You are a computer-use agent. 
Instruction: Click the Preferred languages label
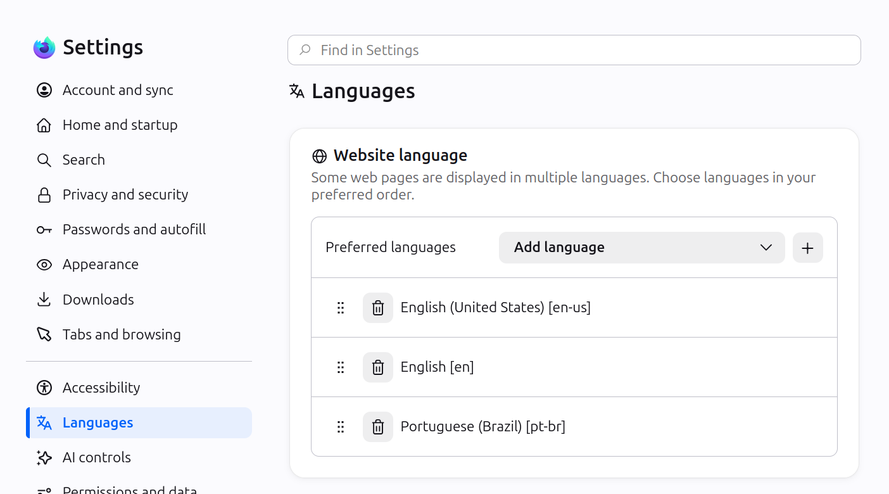(391, 248)
